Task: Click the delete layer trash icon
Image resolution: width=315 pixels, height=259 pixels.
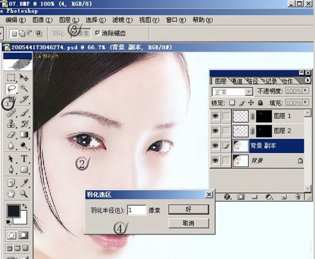Action: click(x=298, y=197)
